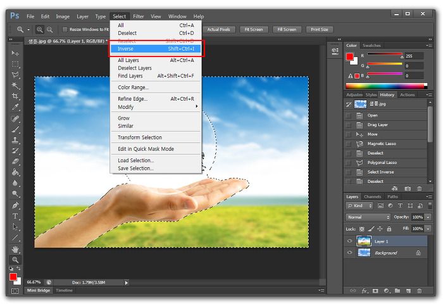The height and width of the screenshot is (304, 443).
Task: Click Zoom In icon in options bar
Action: pos(40,29)
